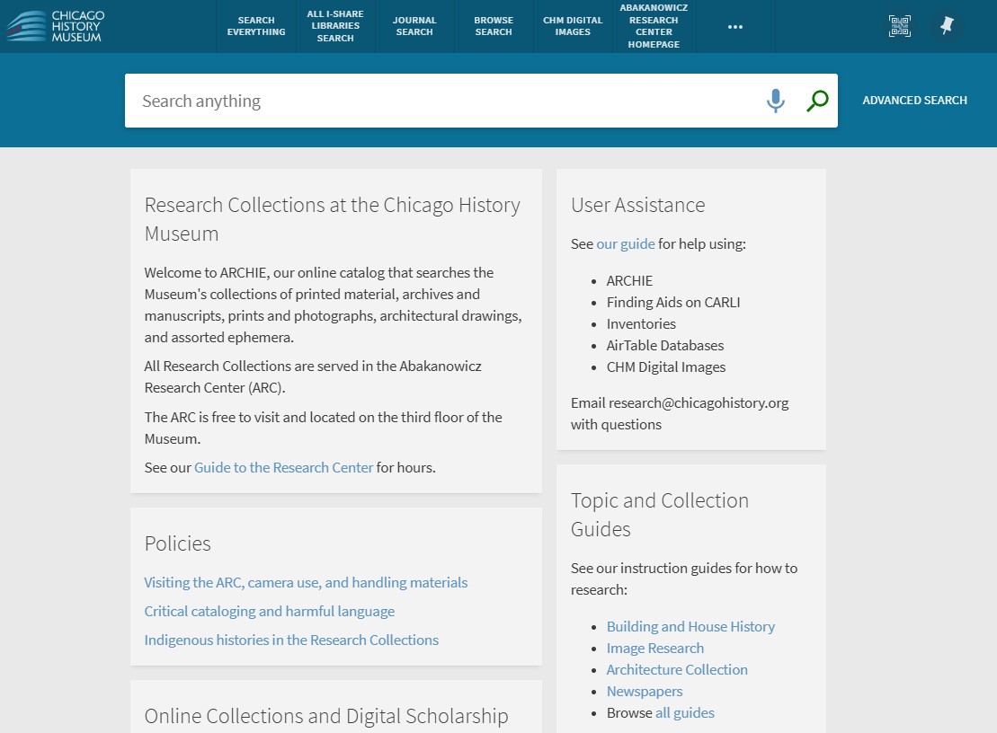Viewport: 997px width, 733px height.
Task: Click Research Collections at Chicago History Museum heading
Action: 332,219
